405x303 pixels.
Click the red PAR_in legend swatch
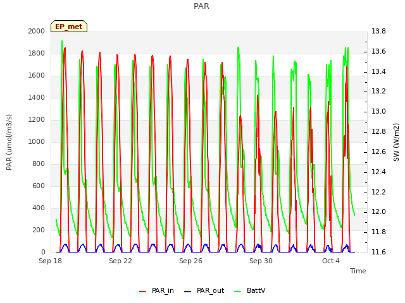click(143, 292)
